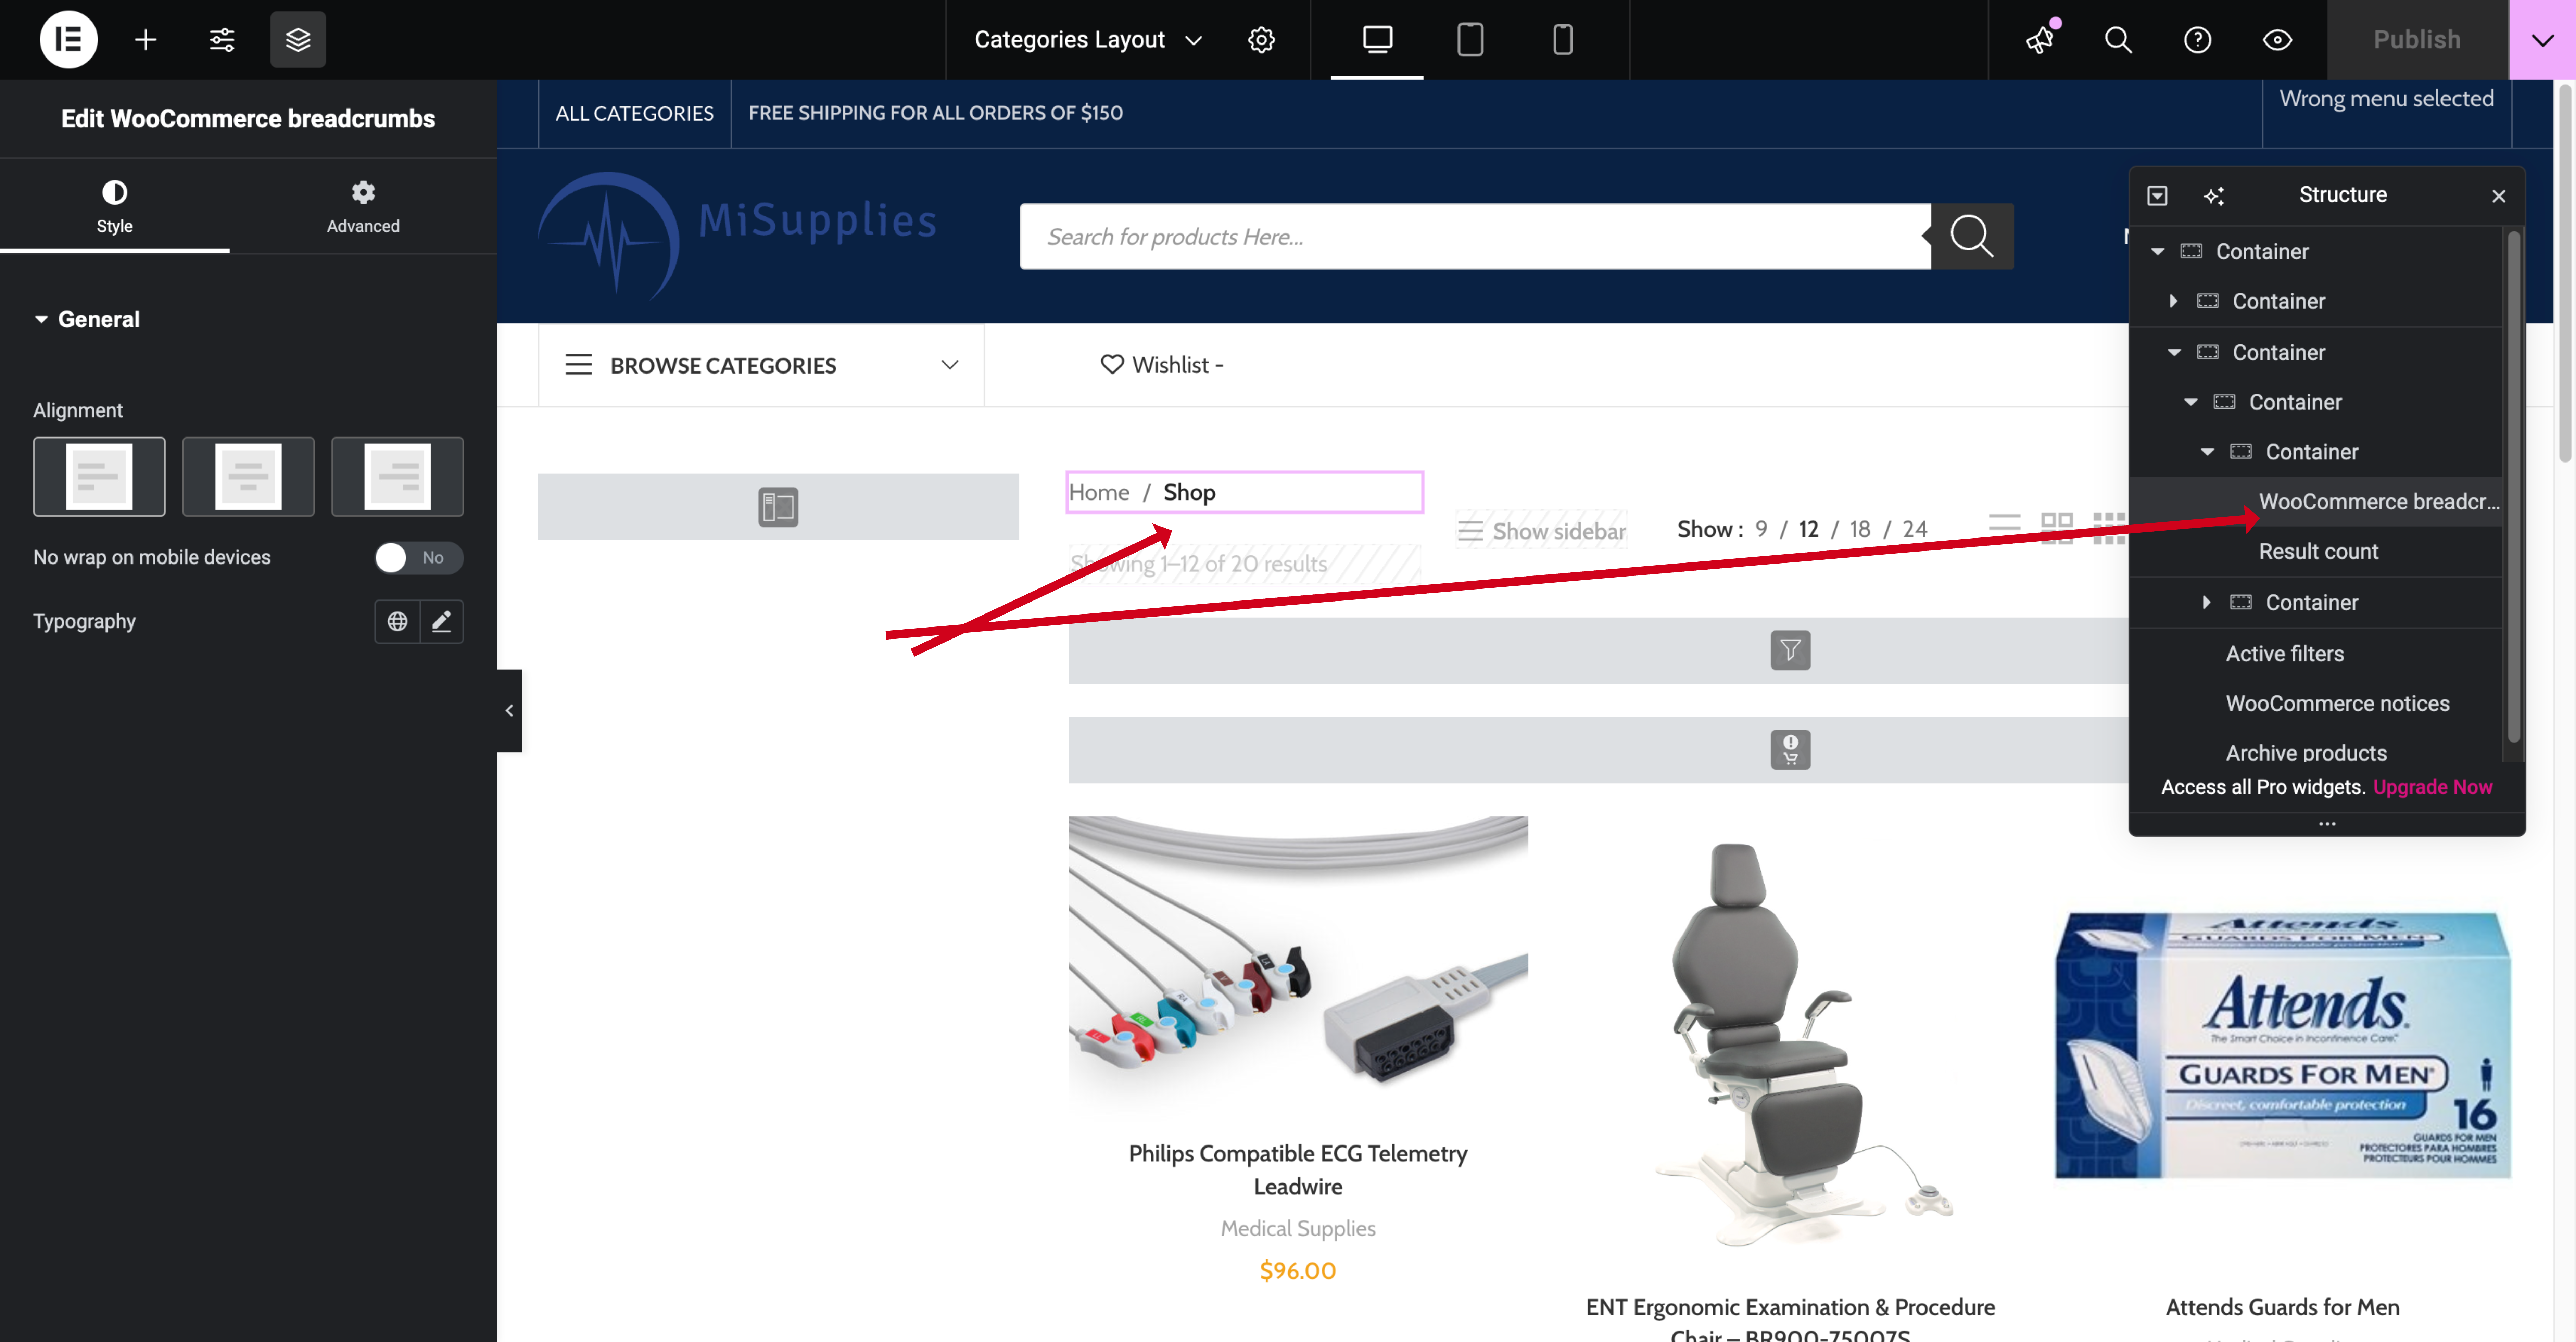Select the WooCommerce notices widget icon
The width and height of the screenshot is (2576, 1342).
1790,750
